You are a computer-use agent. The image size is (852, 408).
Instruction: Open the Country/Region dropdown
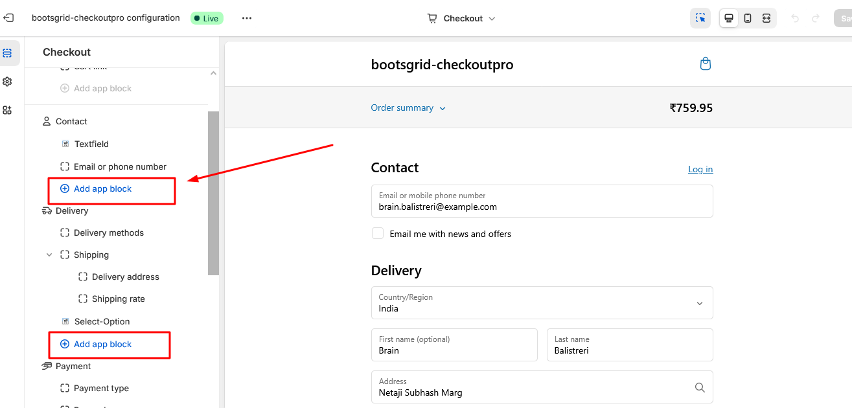tap(542, 303)
